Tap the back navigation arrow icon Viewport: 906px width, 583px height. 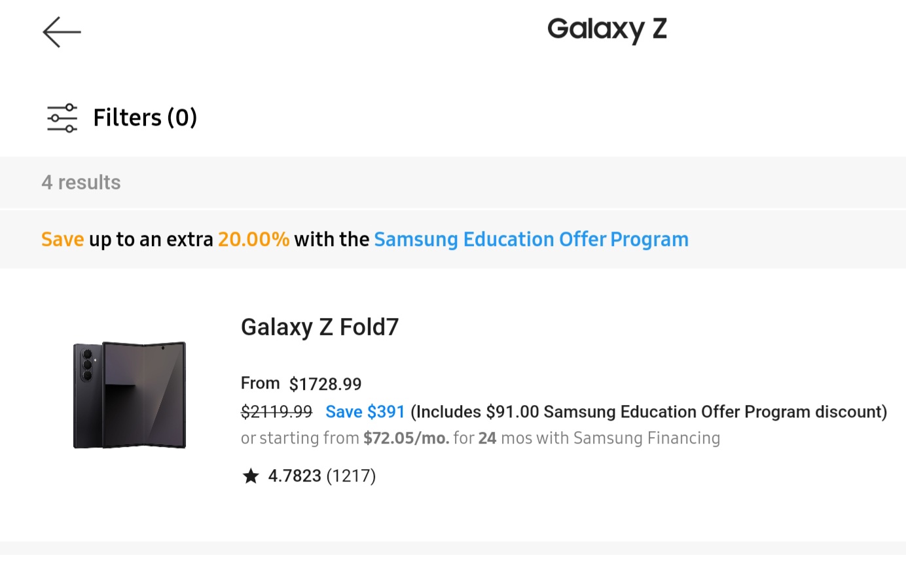pyautogui.click(x=62, y=31)
